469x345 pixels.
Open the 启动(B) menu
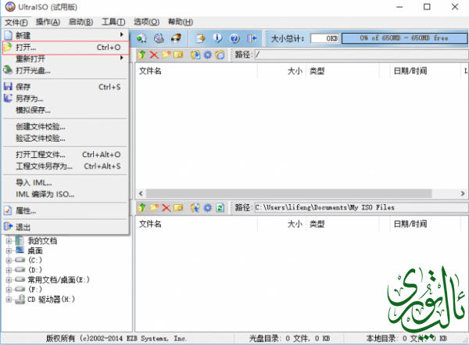click(x=81, y=22)
